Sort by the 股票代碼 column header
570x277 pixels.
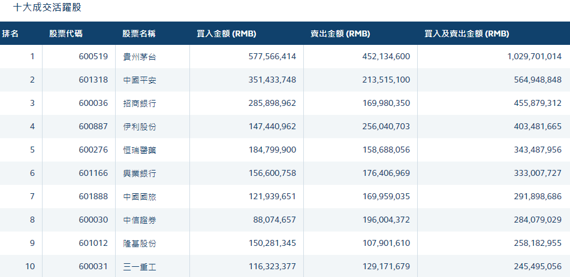pos(64,34)
